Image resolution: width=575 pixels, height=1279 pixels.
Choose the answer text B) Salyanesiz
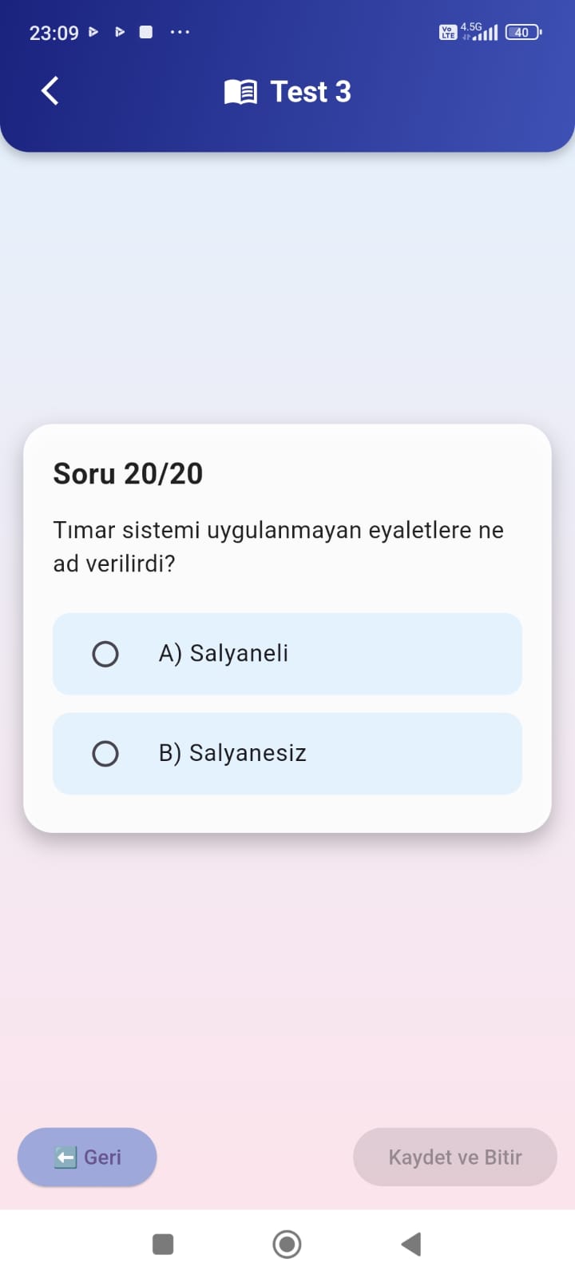[232, 754]
